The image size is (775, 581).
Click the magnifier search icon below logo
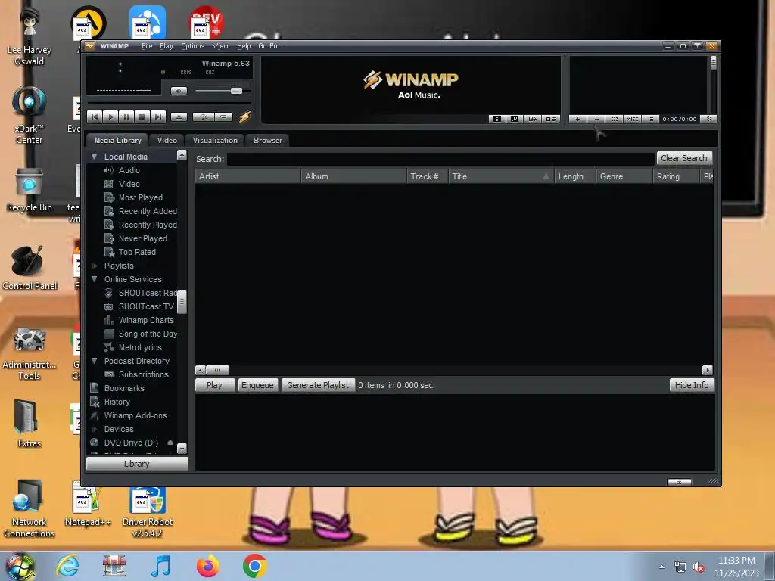(515, 119)
